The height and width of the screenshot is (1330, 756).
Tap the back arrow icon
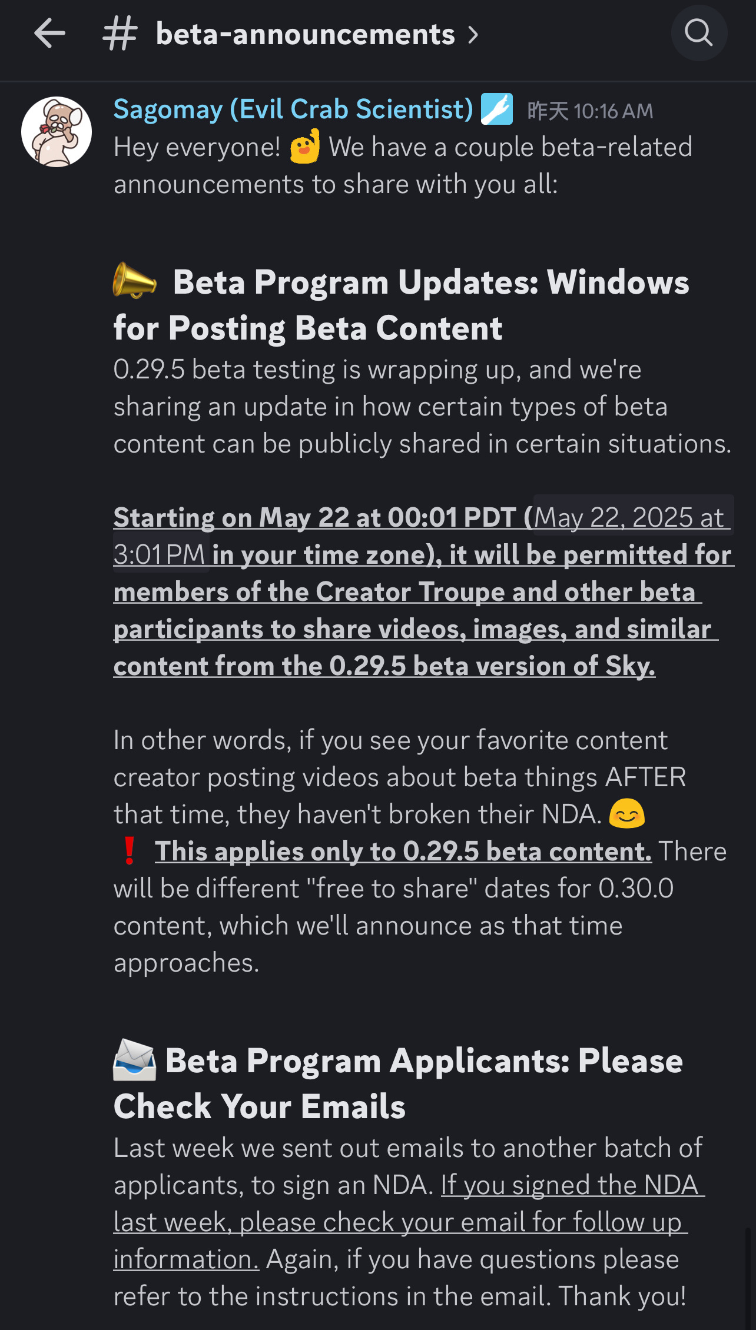click(49, 33)
